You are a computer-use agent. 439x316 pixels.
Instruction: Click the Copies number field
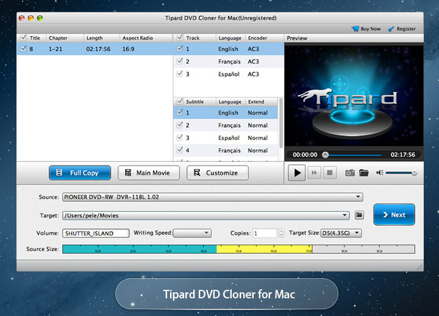click(x=265, y=233)
